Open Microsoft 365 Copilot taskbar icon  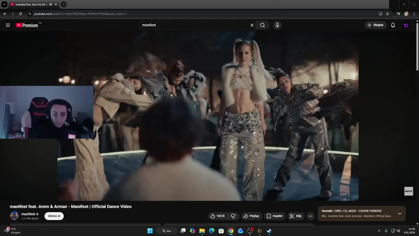click(x=192, y=231)
